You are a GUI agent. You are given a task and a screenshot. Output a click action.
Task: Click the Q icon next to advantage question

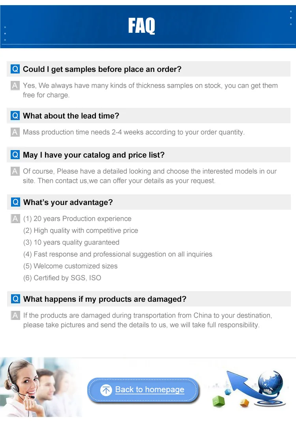point(15,202)
